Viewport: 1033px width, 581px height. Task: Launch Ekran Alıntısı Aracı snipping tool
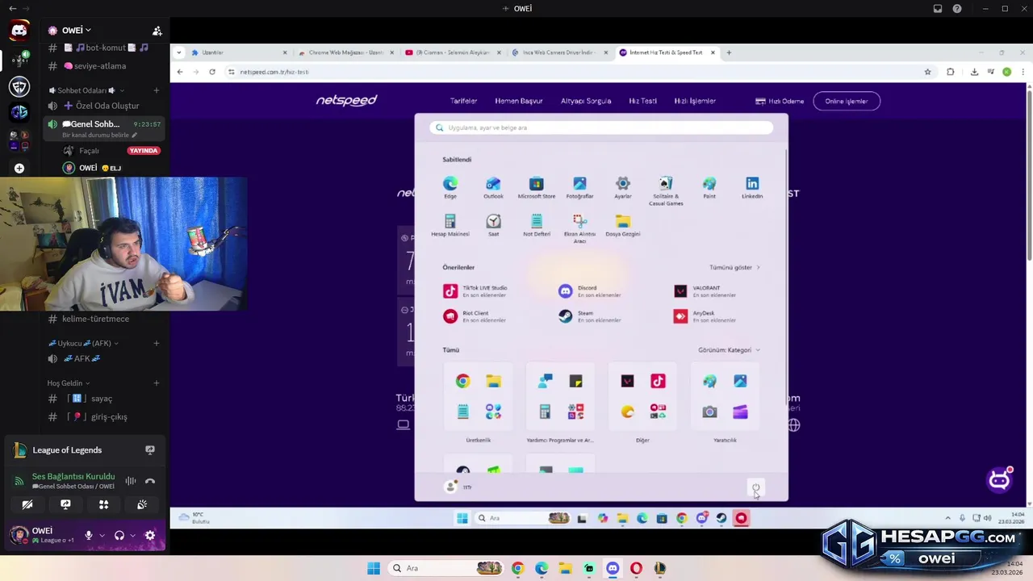click(579, 228)
